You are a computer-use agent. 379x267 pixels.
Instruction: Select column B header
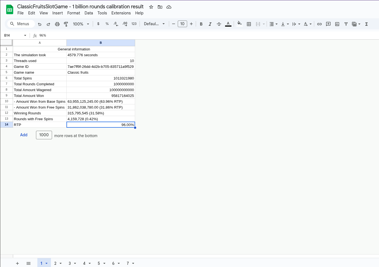coord(101,43)
